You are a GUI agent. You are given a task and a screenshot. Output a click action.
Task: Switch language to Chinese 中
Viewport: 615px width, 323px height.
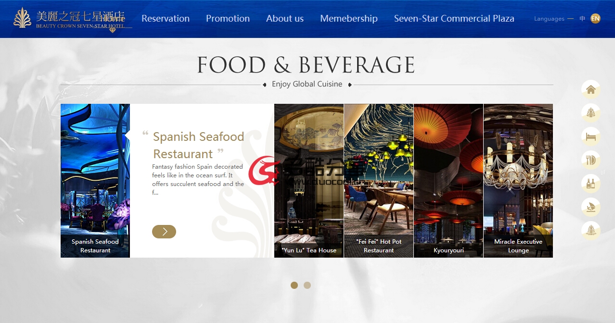(582, 19)
